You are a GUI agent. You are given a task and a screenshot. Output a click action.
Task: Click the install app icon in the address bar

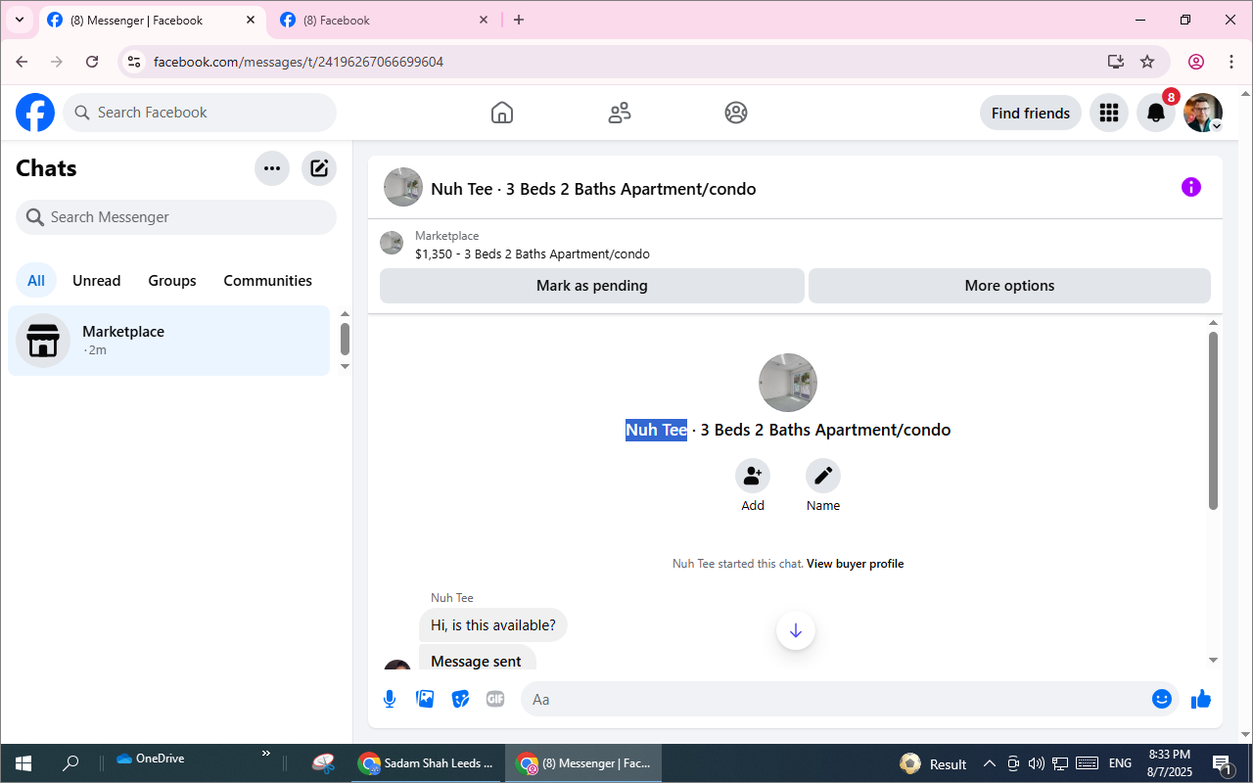(1115, 62)
